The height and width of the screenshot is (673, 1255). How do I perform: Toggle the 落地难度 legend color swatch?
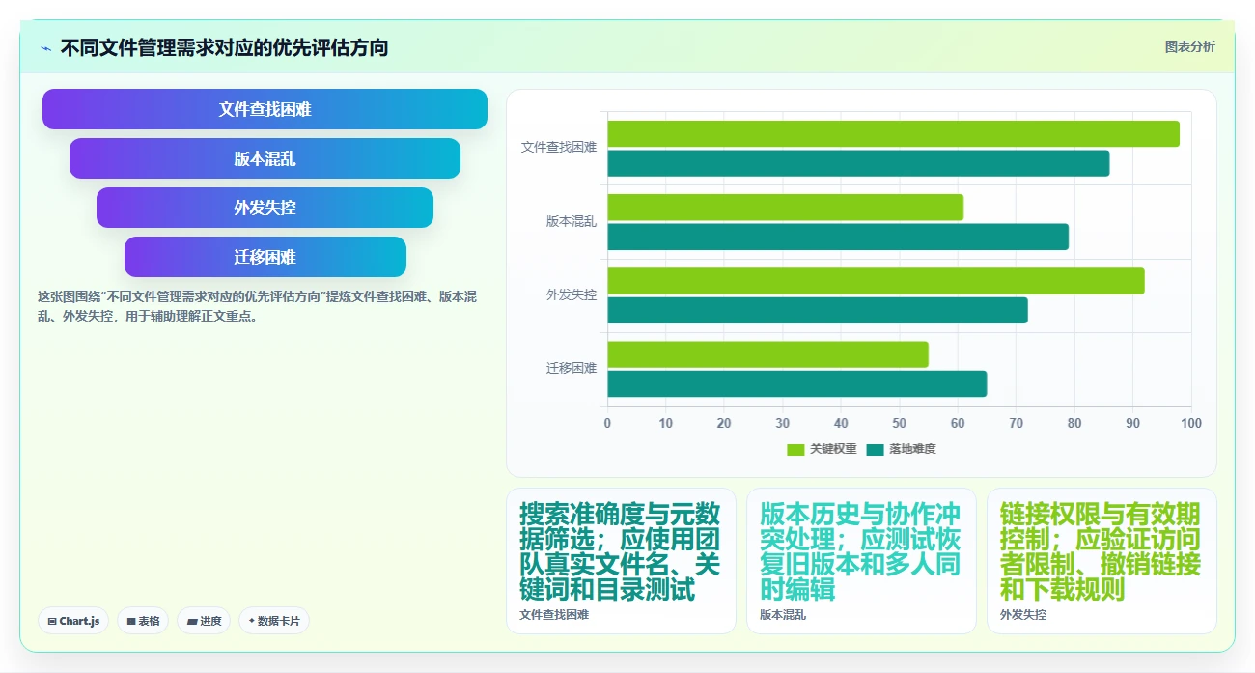(876, 449)
